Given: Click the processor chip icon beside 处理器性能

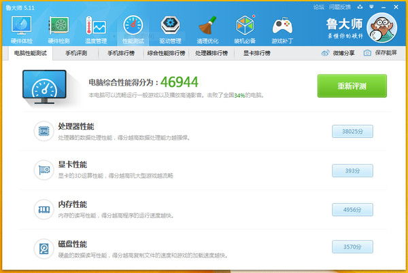Looking at the screenshot, I should pyautogui.click(x=44, y=131).
